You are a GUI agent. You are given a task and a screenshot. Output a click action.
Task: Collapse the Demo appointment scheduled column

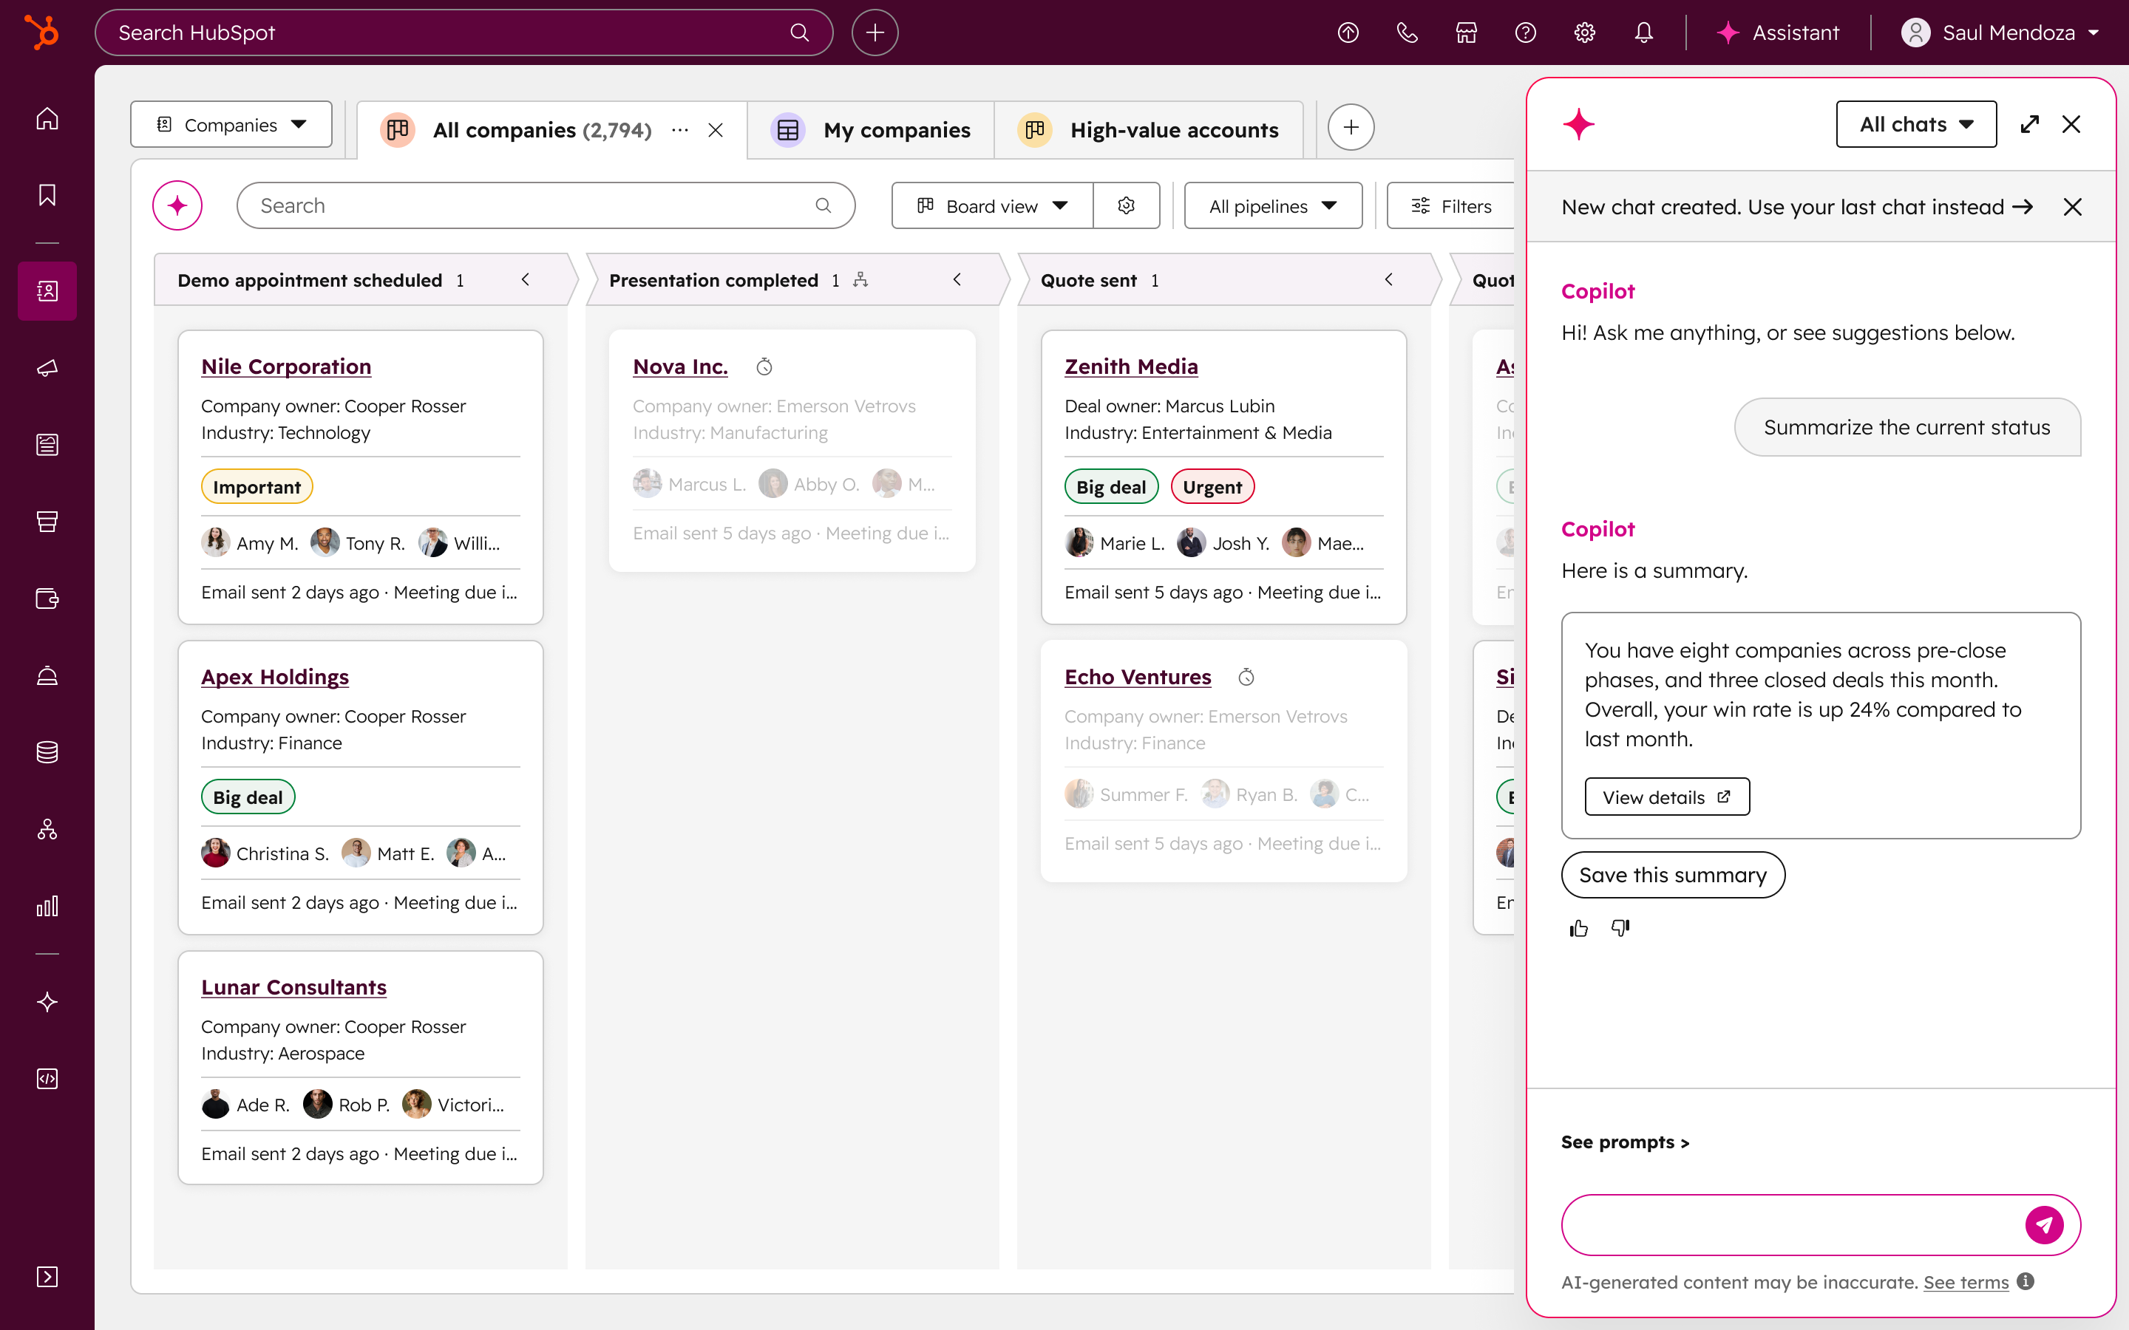pyautogui.click(x=525, y=280)
